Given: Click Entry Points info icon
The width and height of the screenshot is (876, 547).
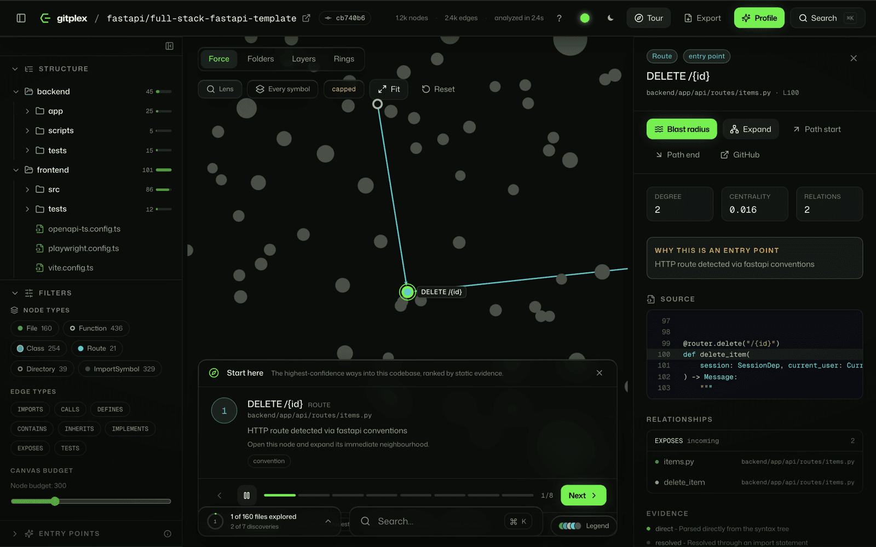Looking at the screenshot, I should [x=168, y=534].
